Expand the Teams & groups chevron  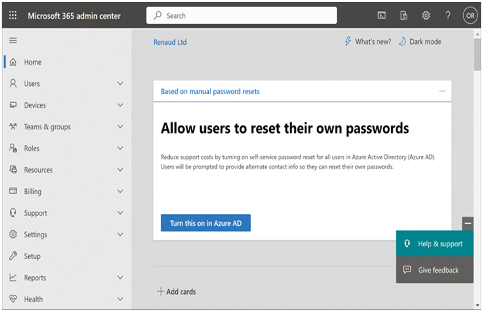(120, 127)
